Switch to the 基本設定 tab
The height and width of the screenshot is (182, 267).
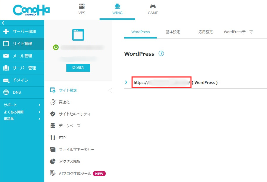click(x=173, y=32)
